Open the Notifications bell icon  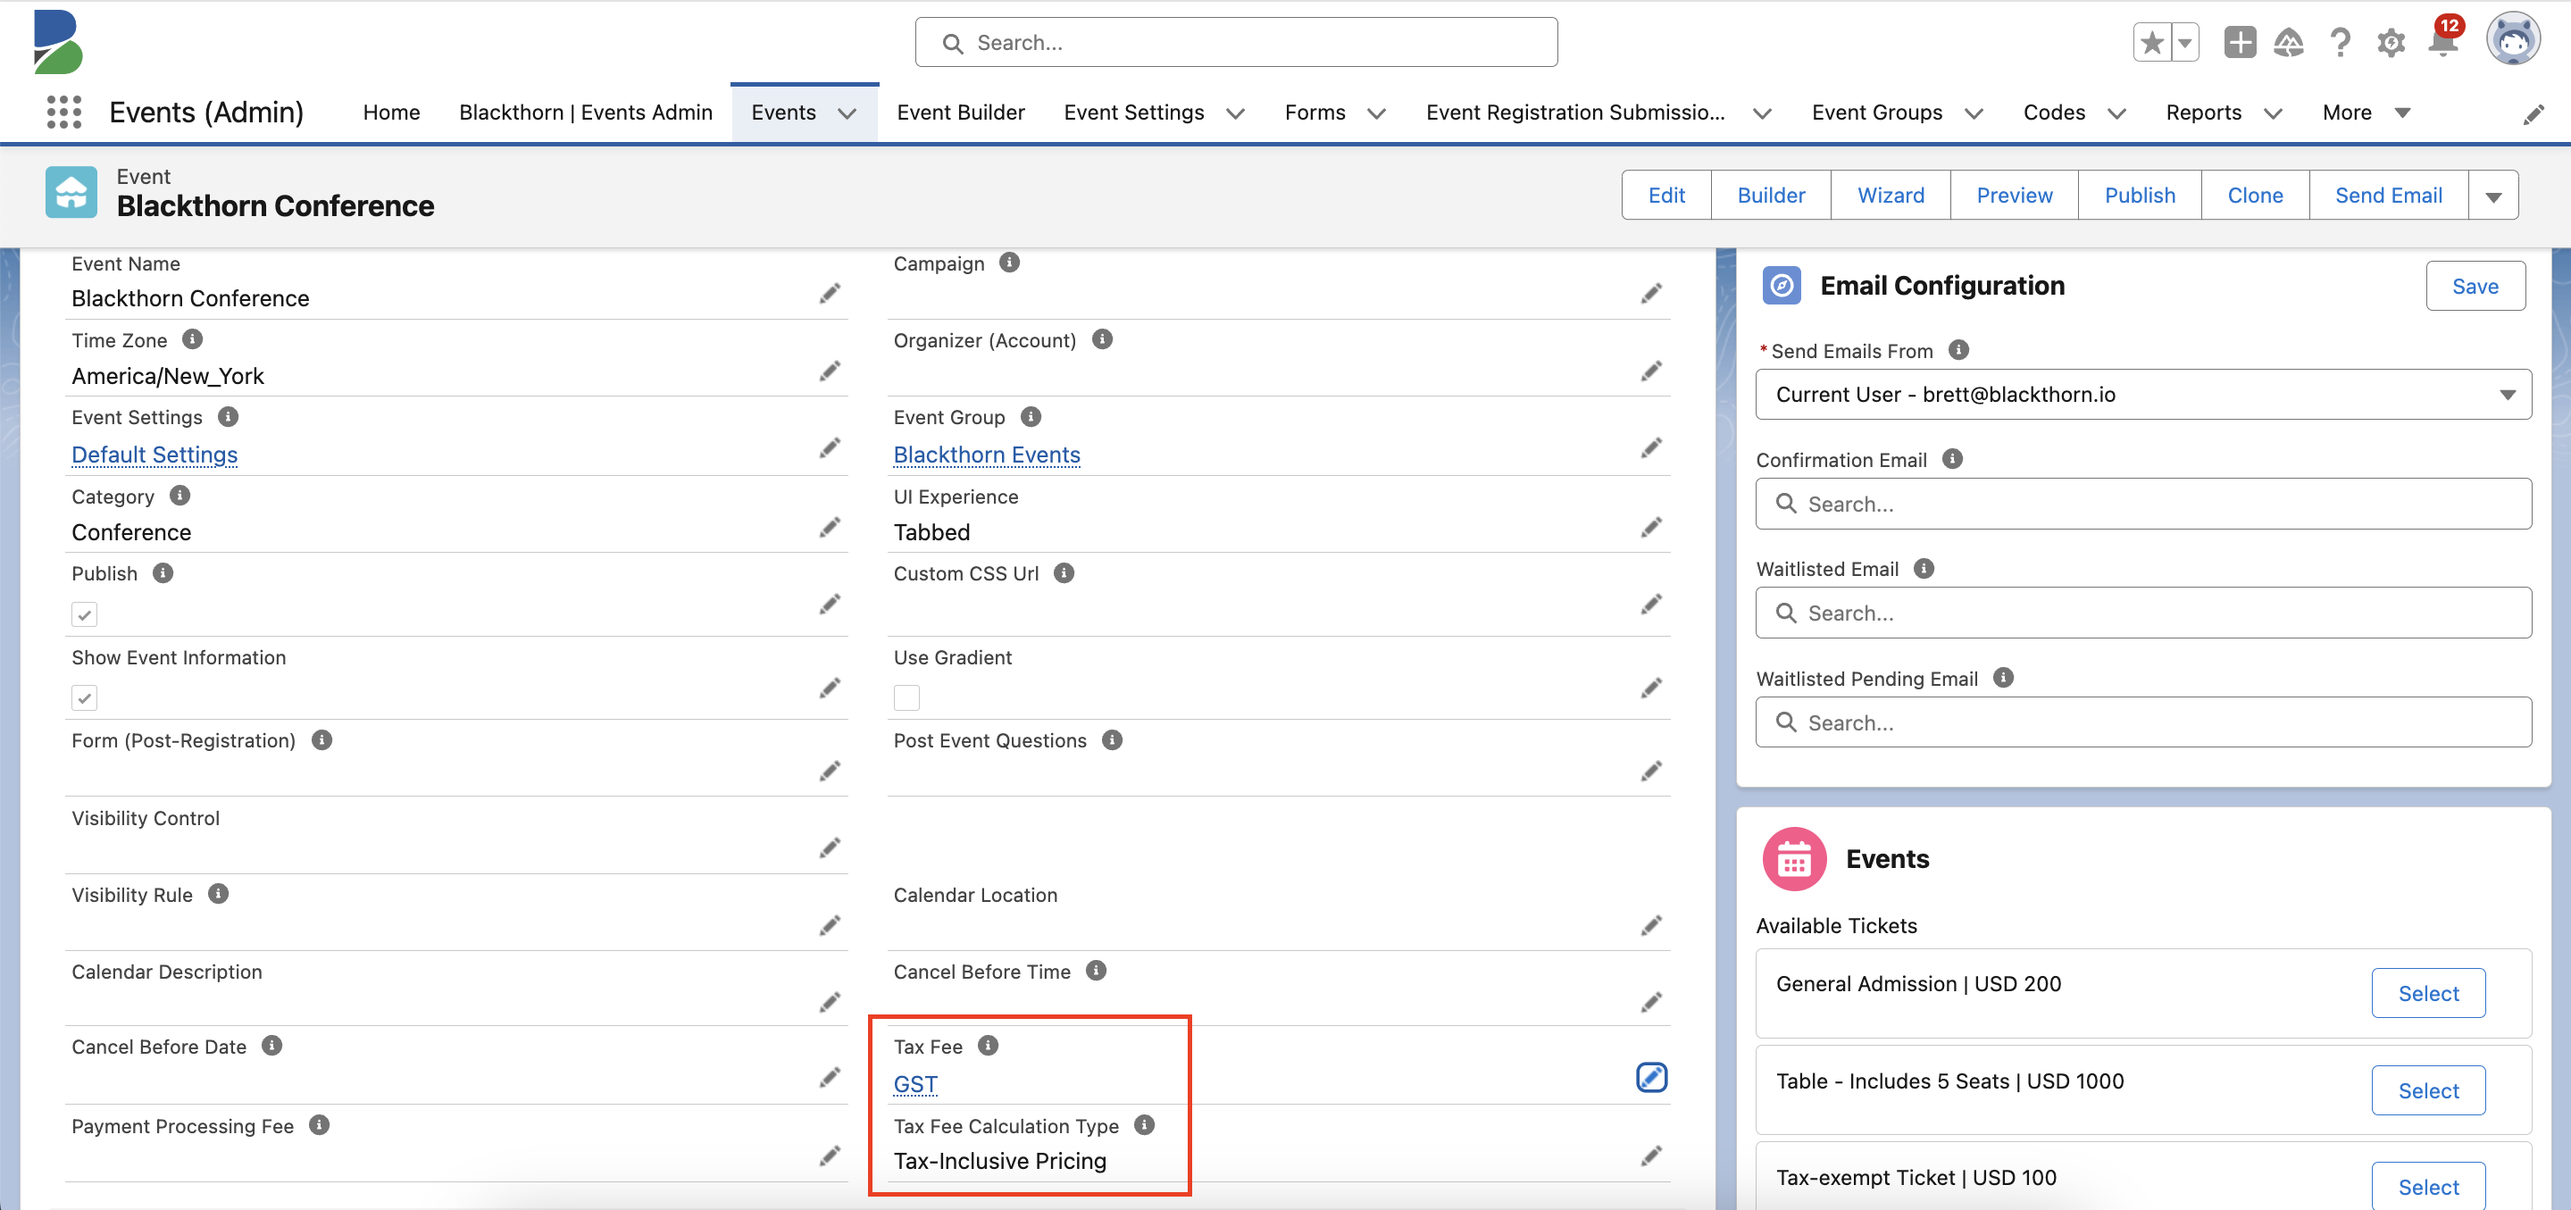coord(2443,43)
